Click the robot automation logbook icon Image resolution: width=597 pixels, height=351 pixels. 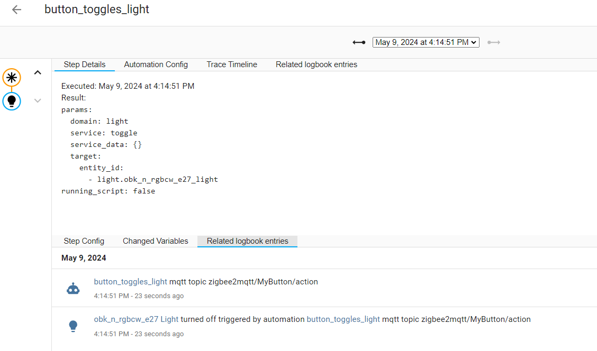coord(73,289)
